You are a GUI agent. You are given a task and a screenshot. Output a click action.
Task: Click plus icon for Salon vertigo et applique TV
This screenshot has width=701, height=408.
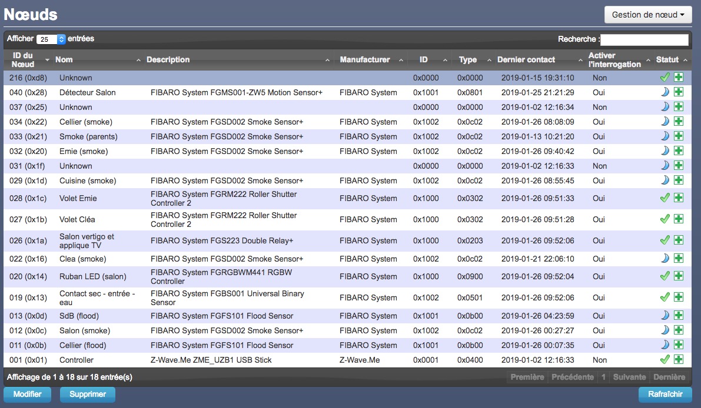(679, 240)
